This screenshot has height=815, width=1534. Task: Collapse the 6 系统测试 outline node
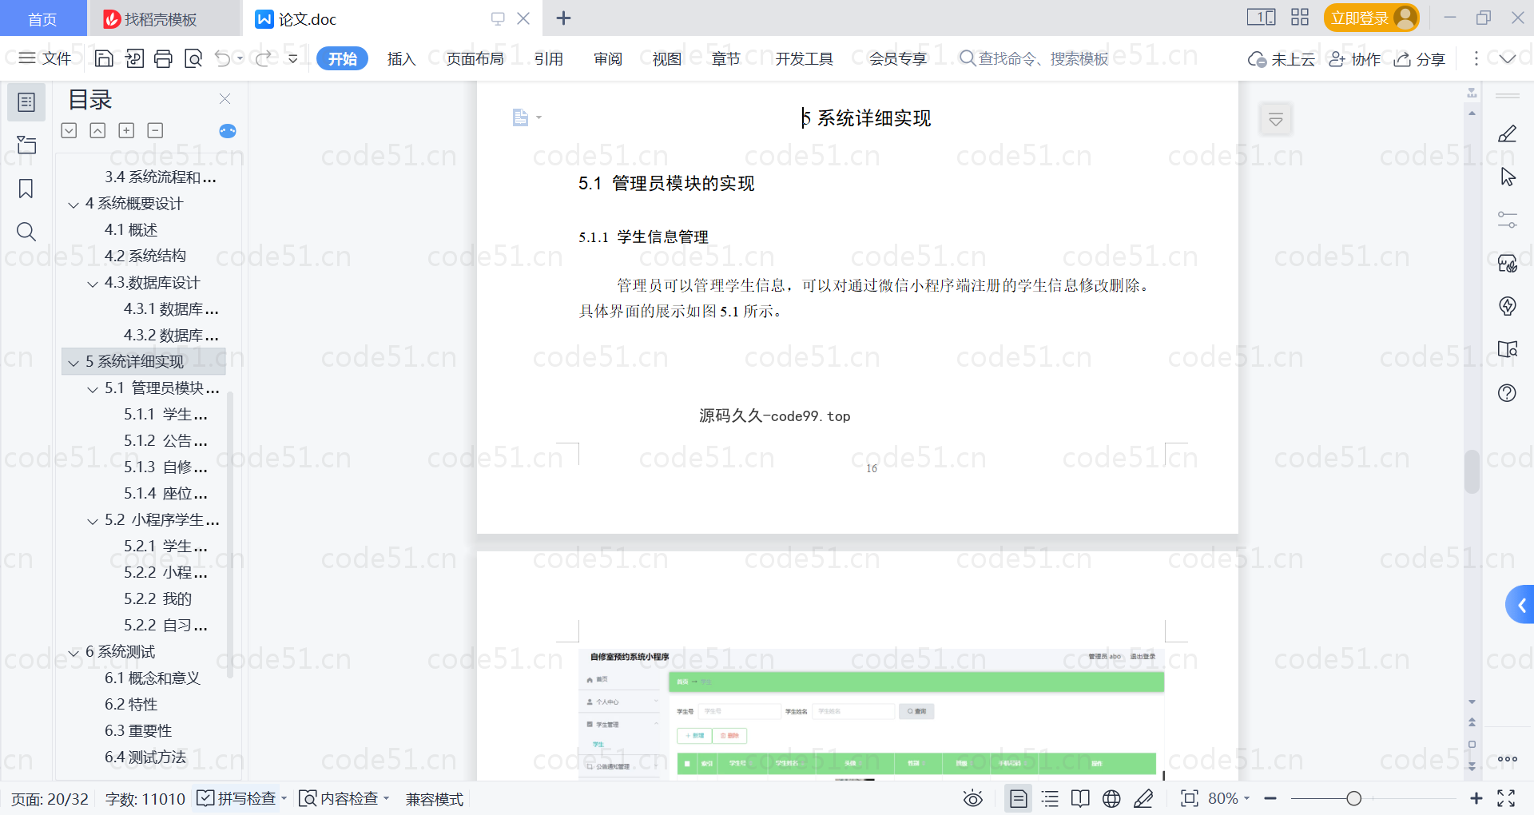coord(74,653)
